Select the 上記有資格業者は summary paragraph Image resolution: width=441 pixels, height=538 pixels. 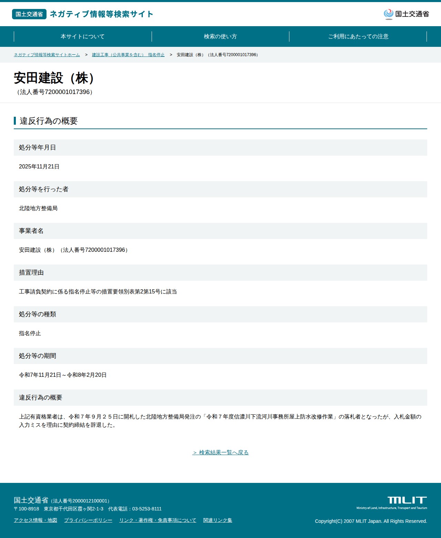[220, 421]
